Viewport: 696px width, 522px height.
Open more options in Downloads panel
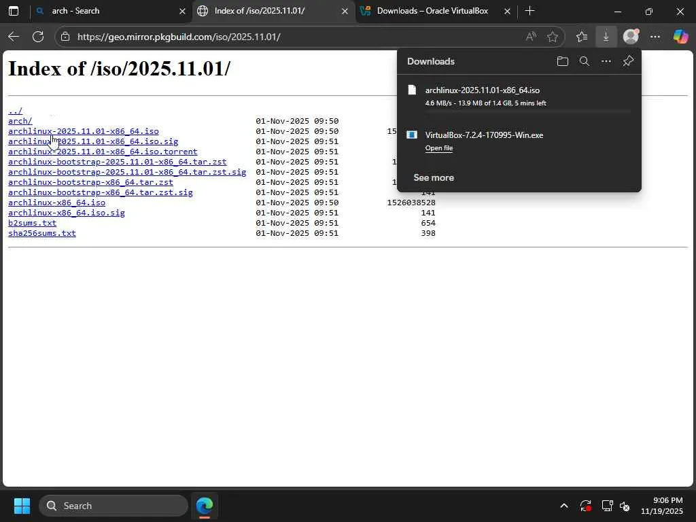point(606,61)
